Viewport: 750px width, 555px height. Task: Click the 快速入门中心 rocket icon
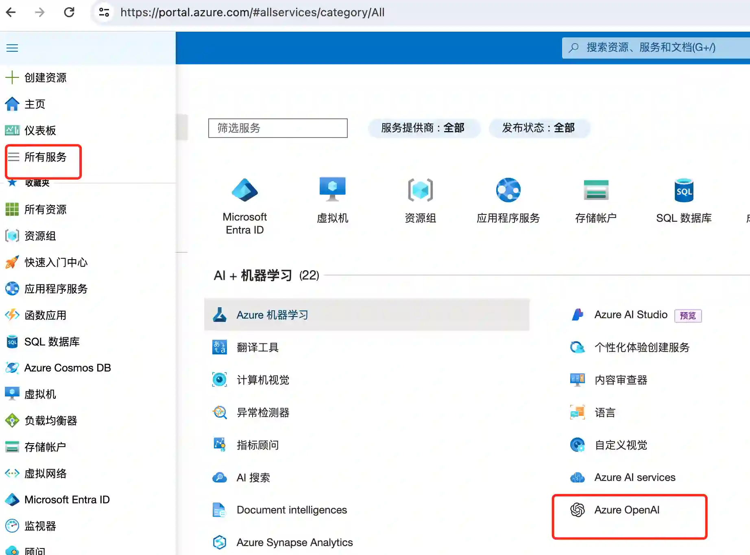(12, 262)
